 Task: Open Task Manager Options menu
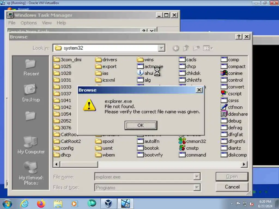pos(29,23)
